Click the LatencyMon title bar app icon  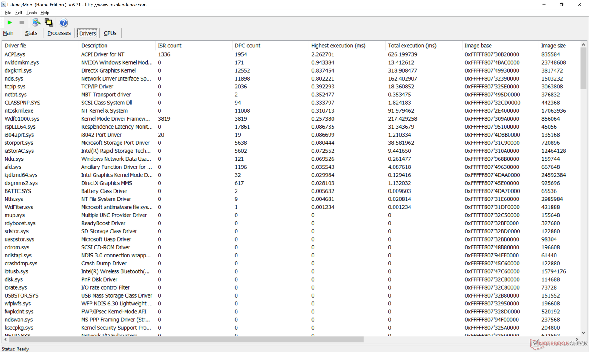pos(4,5)
